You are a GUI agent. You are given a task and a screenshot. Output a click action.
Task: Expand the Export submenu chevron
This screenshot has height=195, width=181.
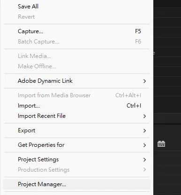point(144,130)
